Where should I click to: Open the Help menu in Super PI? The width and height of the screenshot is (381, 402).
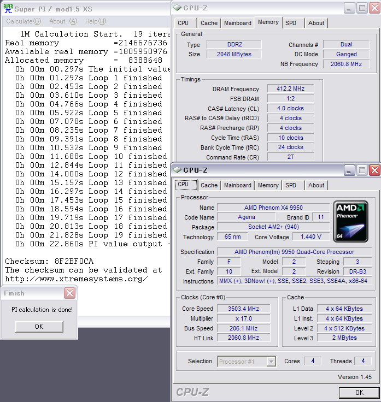point(96,21)
